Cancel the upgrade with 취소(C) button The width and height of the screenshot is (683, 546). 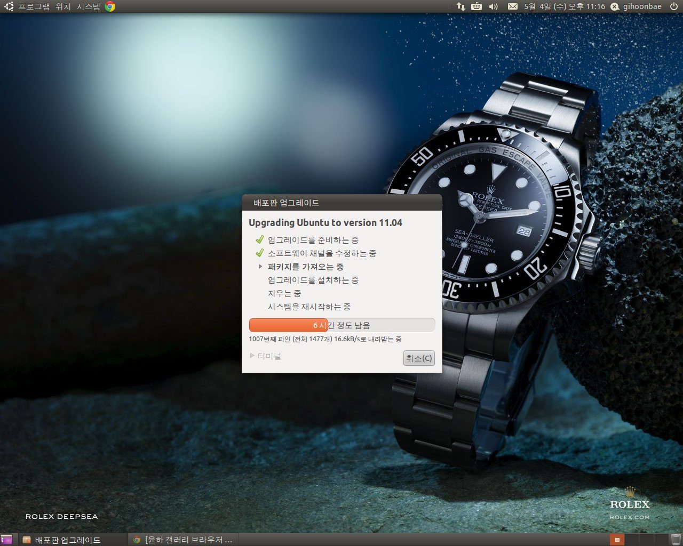coord(419,358)
